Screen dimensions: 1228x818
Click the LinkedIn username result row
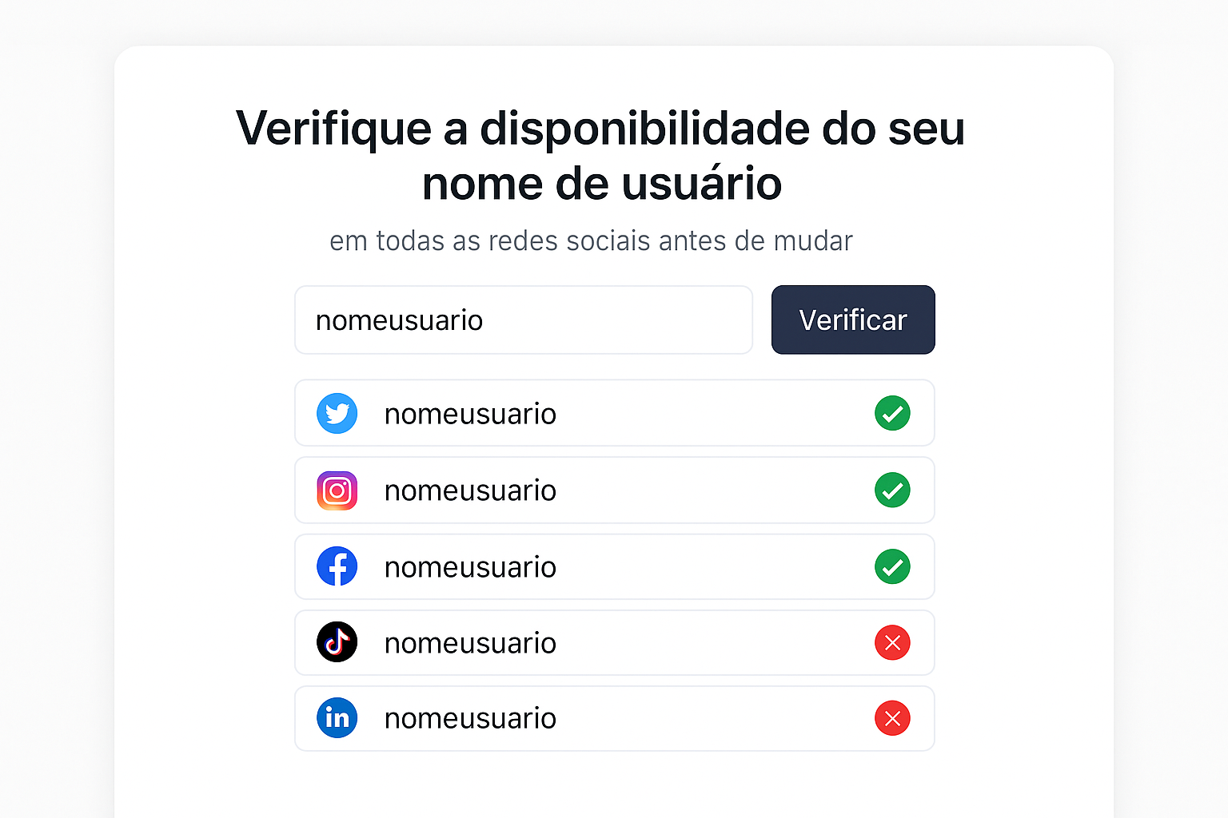click(614, 718)
